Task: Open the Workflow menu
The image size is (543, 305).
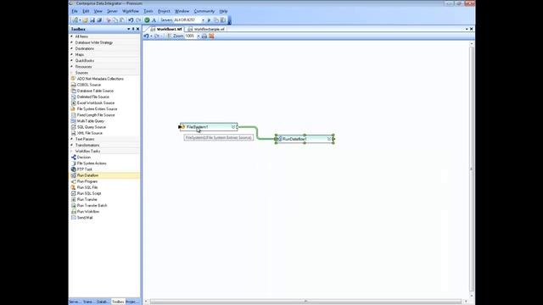Action: point(131,11)
